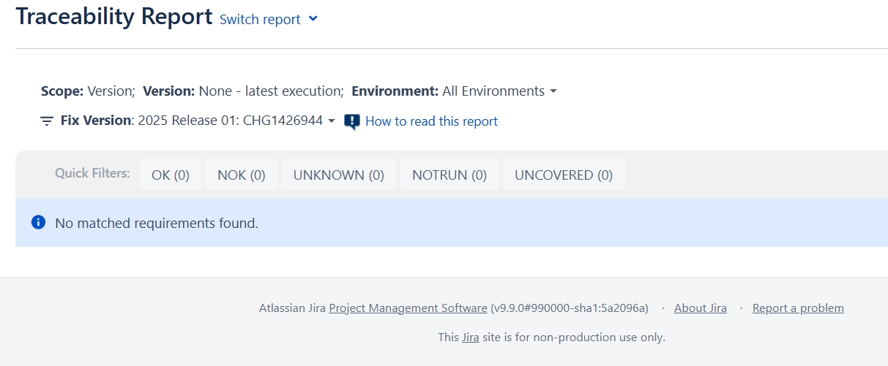Click the filter lines icon beside Fix Version

coord(47,121)
